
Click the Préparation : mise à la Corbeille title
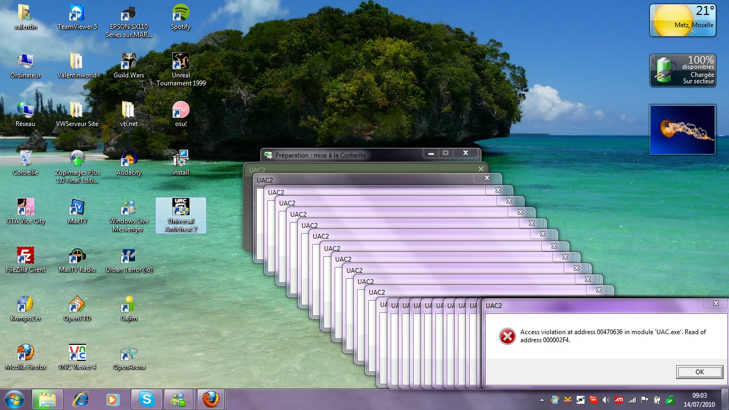[320, 155]
